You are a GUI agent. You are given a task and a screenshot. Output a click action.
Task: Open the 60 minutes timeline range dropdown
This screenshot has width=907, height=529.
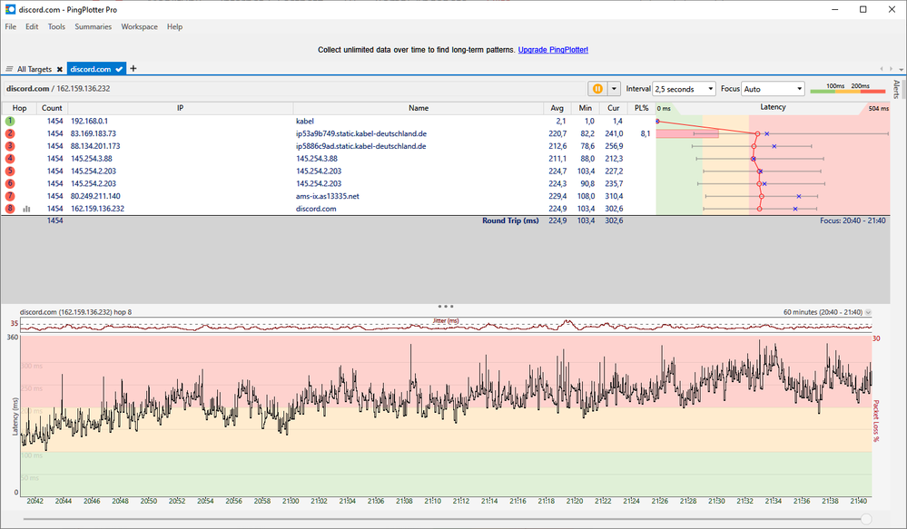click(868, 312)
